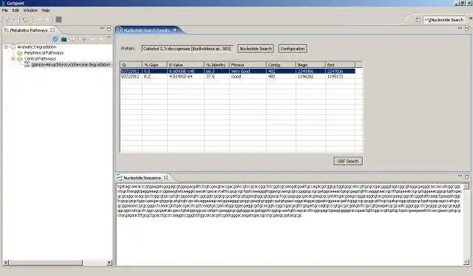Open the File menu
This screenshot has width=473, height=276.
tap(5, 10)
